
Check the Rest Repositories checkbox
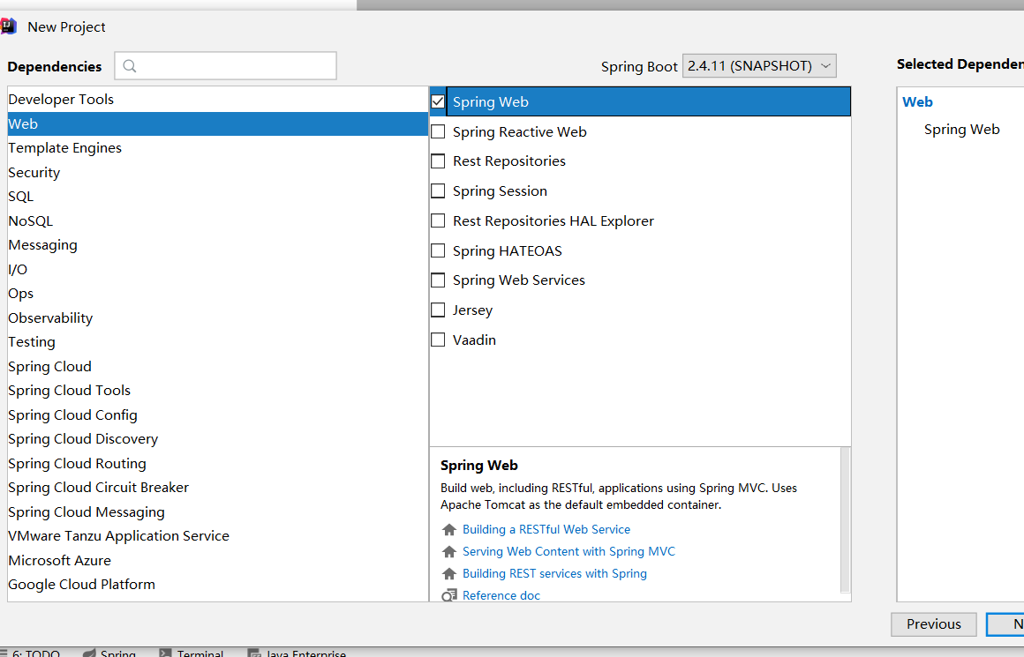click(438, 161)
